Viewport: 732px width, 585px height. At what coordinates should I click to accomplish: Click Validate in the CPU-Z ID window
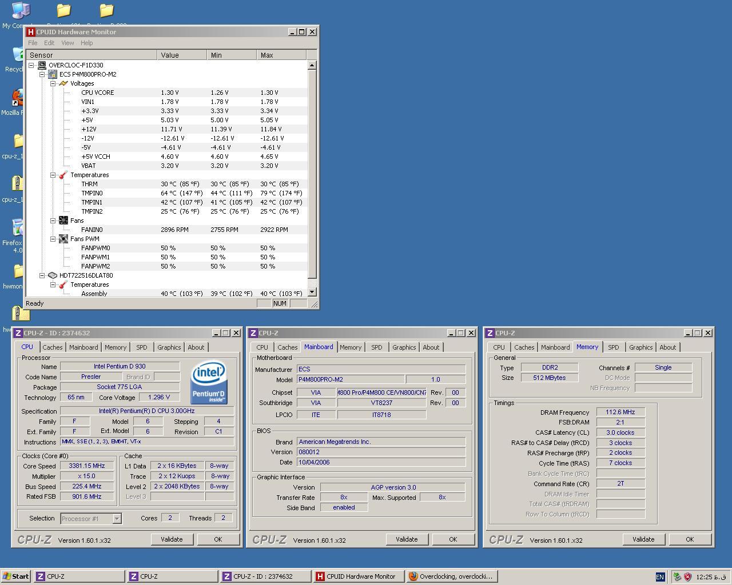[x=172, y=539]
